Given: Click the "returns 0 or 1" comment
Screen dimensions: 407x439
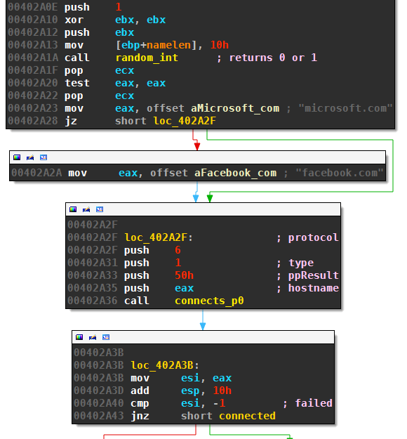Looking at the screenshot, I should click(273, 58).
